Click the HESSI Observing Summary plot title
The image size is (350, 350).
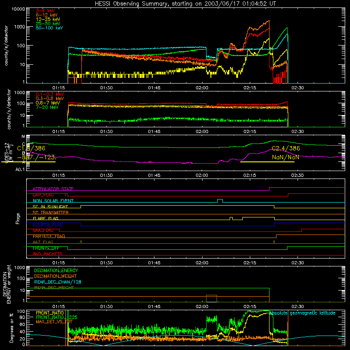pos(185,4)
